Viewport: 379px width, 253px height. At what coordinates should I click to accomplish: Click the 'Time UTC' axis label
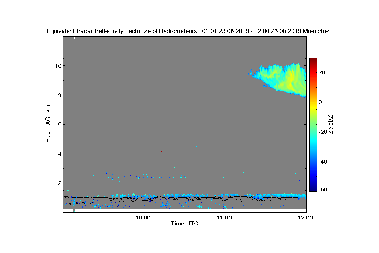pos(184,224)
